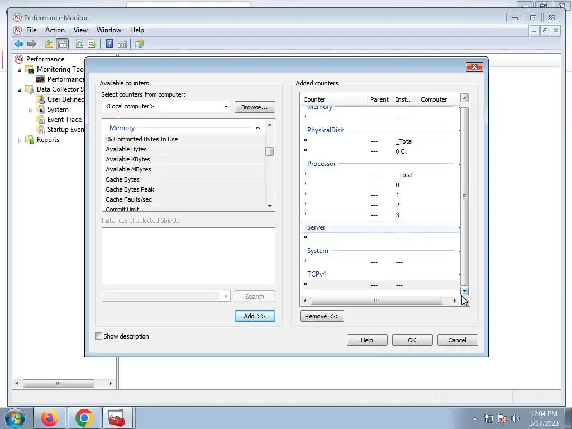
Task: Click the New Data Collector Set icon
Action: pos(139,44)
